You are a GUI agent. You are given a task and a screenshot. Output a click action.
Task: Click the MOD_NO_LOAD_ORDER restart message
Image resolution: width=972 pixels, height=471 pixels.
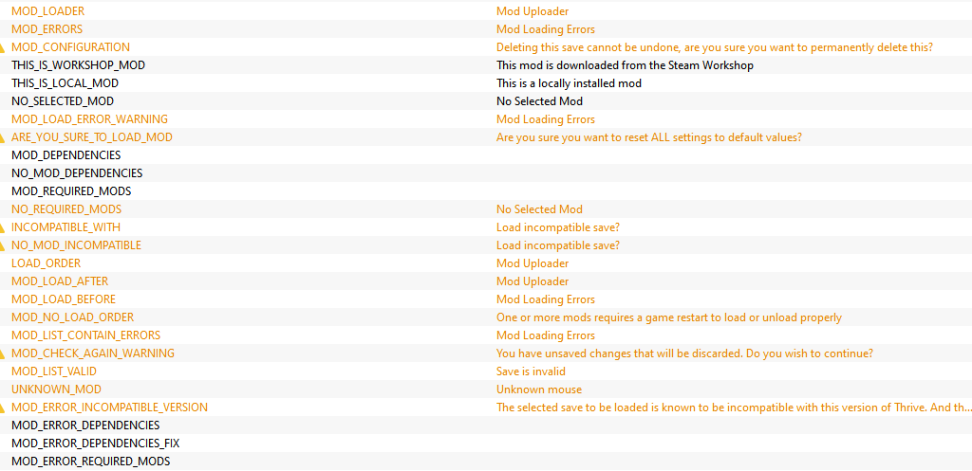click(669, 317)
